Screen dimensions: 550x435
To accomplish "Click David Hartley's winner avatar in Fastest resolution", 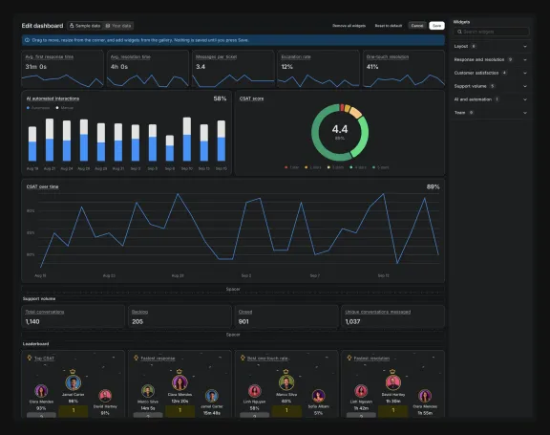I will point(393,383).
